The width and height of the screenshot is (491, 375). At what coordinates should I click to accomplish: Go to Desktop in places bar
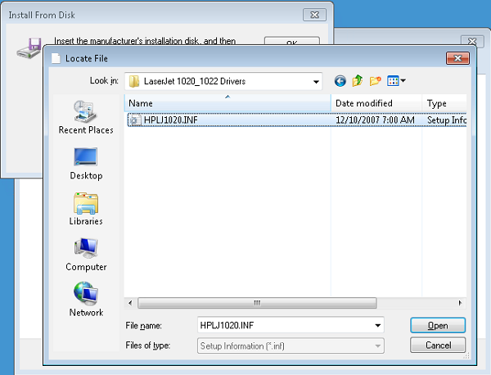[86, 164]
